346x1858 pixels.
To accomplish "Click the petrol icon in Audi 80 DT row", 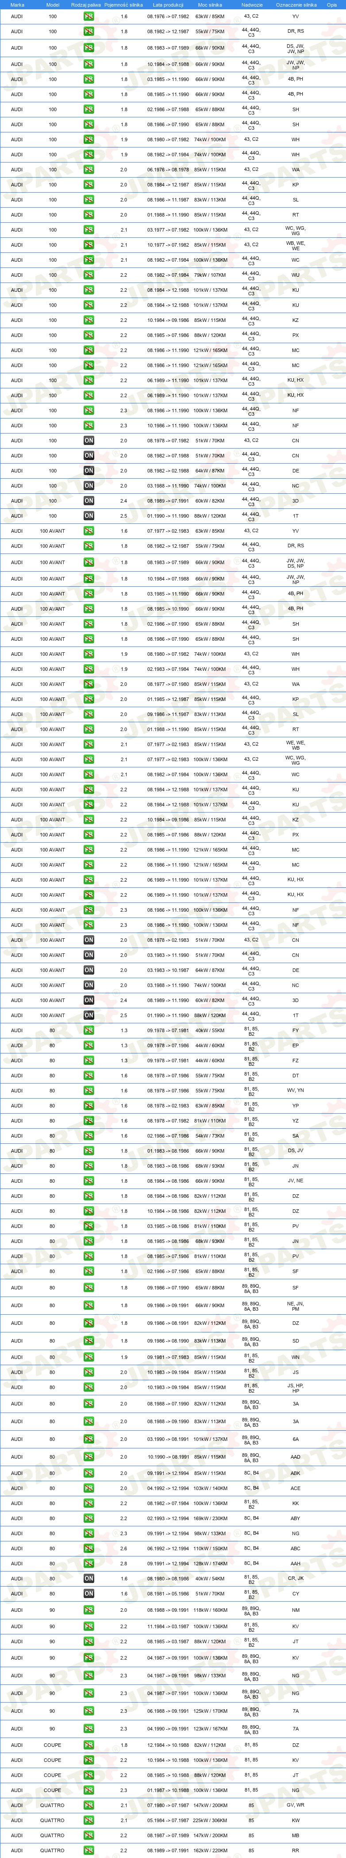I will [x=88, y=1076].
